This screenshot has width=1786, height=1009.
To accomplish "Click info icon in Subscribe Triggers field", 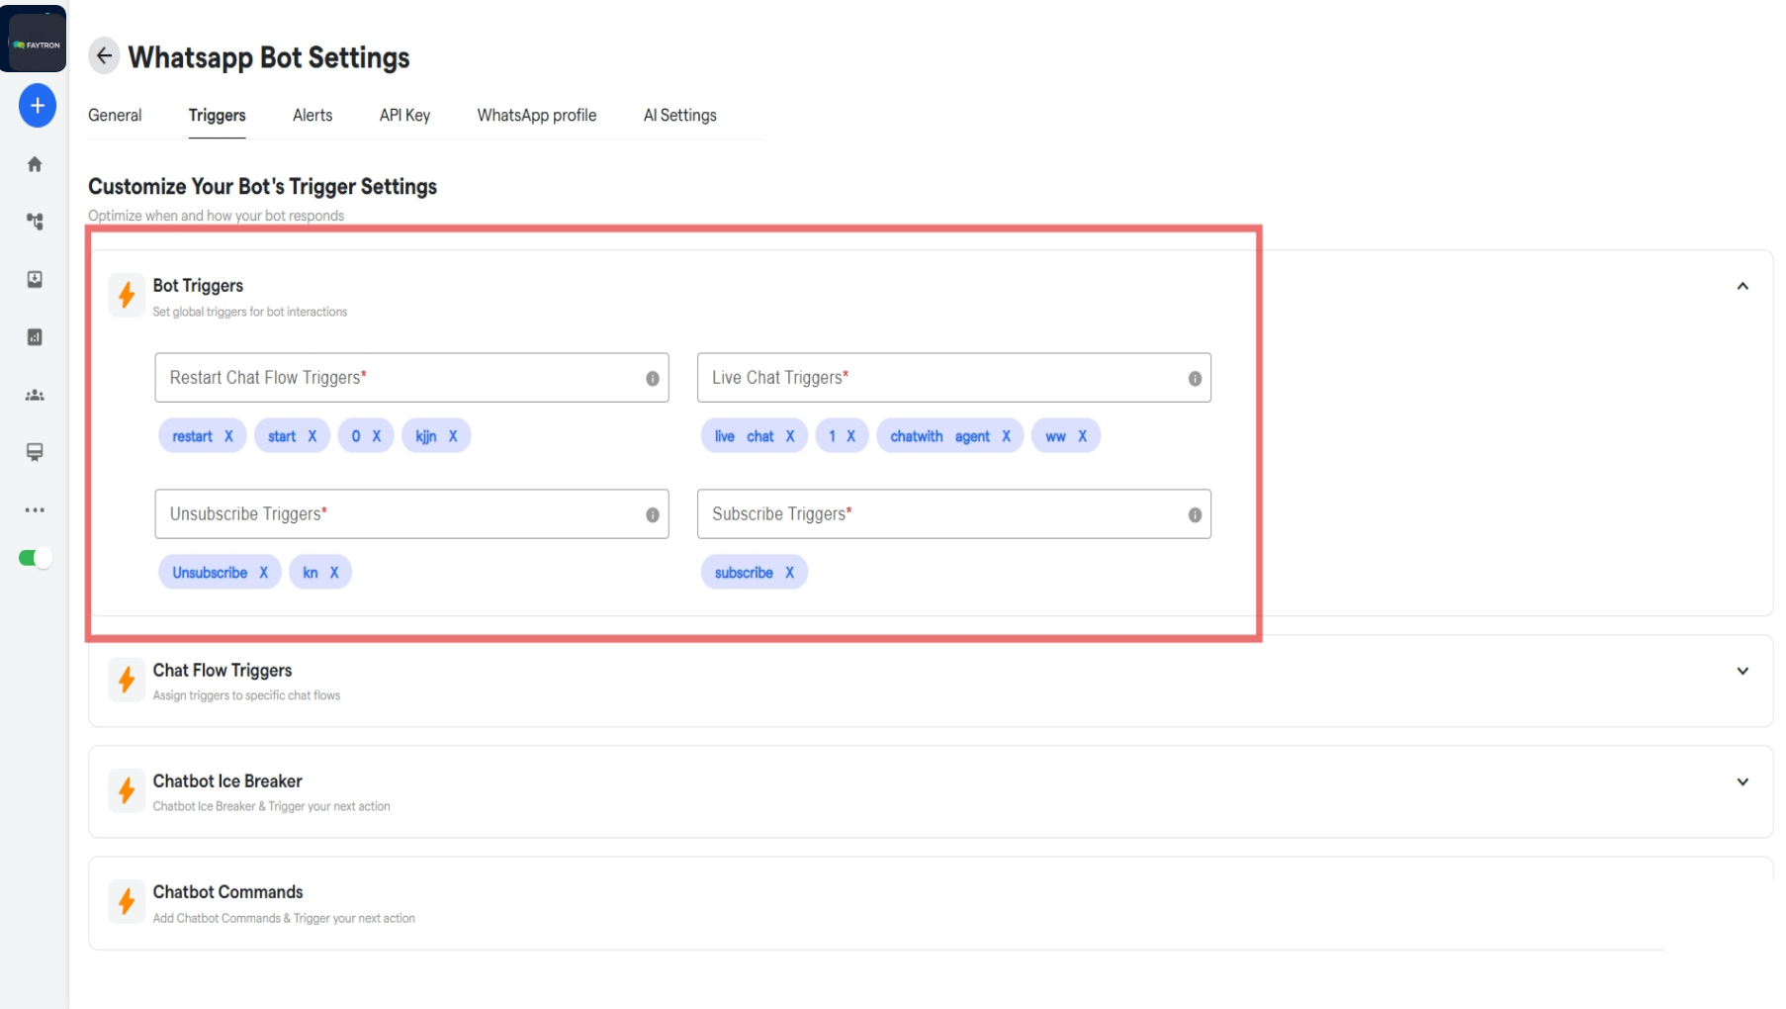I will coord(1195,515).
